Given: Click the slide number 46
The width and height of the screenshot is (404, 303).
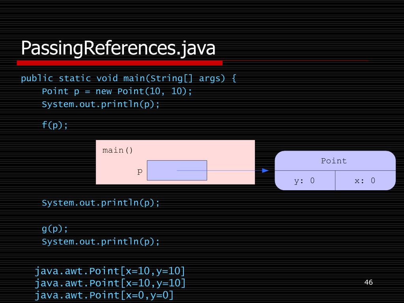Looking at the screenshot, I should tap(368, 282).
